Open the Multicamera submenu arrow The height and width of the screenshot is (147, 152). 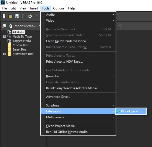coord(113,117)
